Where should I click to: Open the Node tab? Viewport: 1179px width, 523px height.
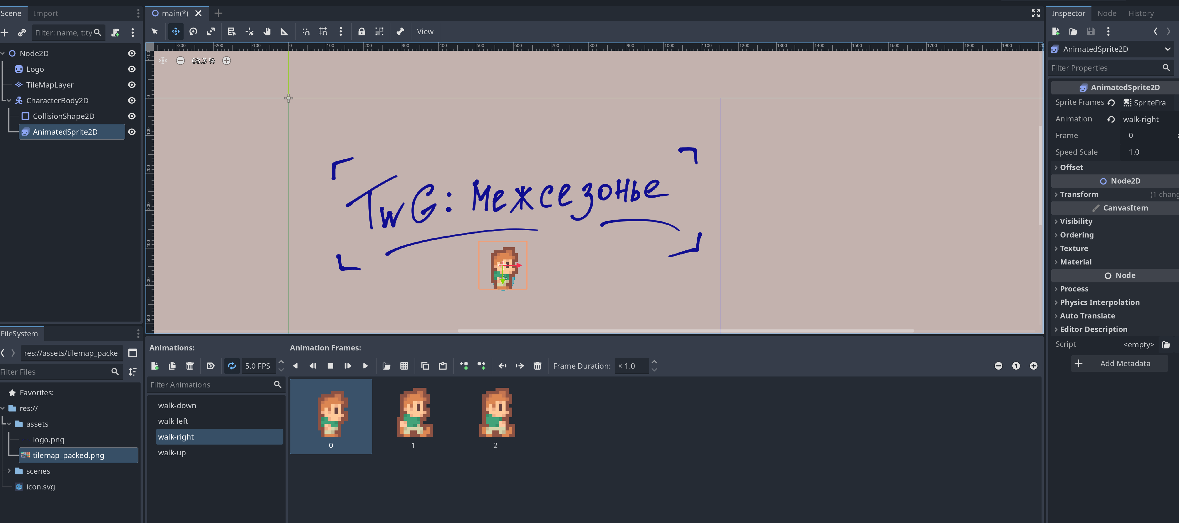[1106, 13]
